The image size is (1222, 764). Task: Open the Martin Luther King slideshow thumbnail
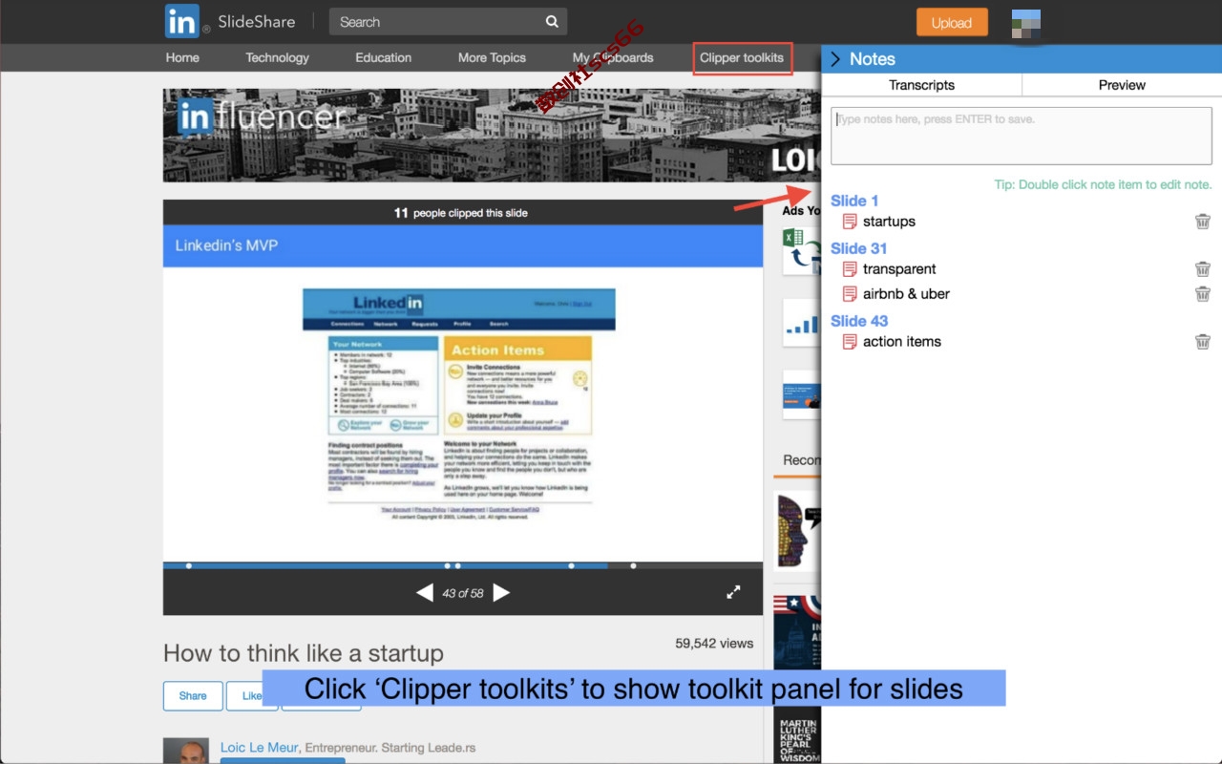point(797,734)
